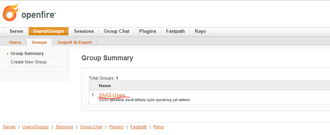Open the Users sub-tab
This screenshot has height=135, width=330.
pyautogui.click(x=15, y=42)
